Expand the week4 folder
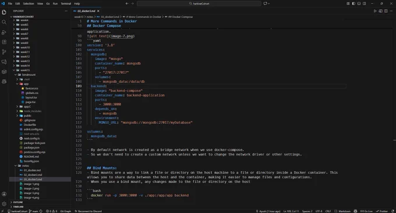396x213 pixels. (24, 20)
